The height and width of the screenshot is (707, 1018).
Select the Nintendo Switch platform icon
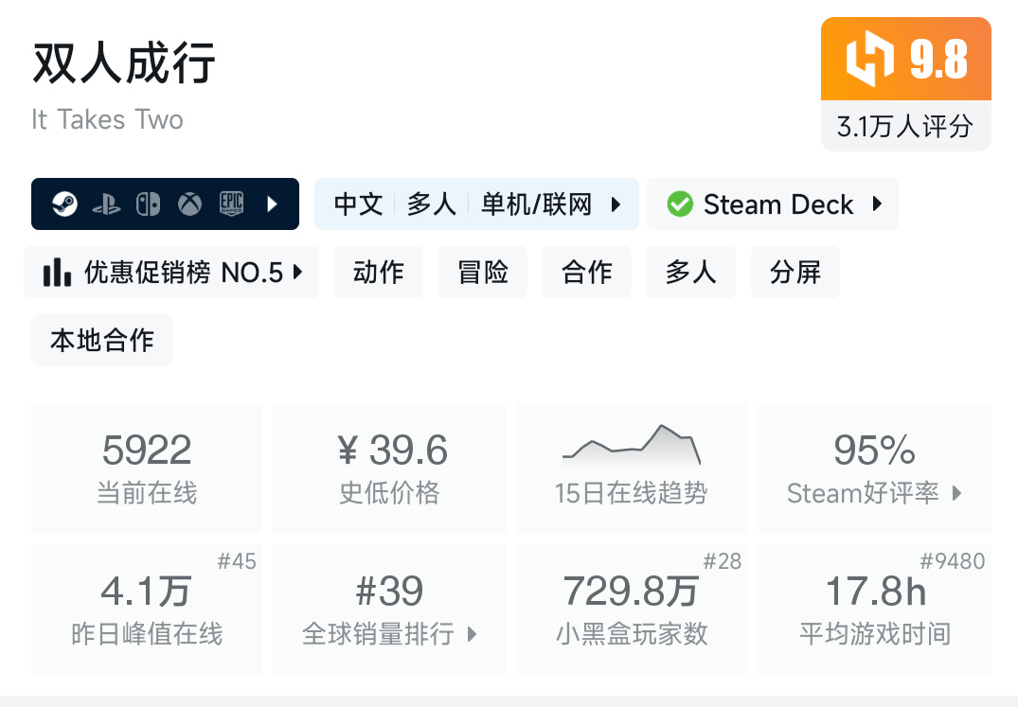pos(150,203)
